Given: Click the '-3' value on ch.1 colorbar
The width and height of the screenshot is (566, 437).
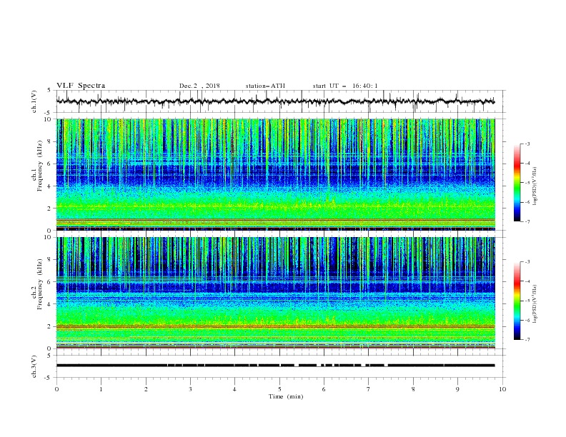Looking at the screenshot, I should (x=527, y=144).
